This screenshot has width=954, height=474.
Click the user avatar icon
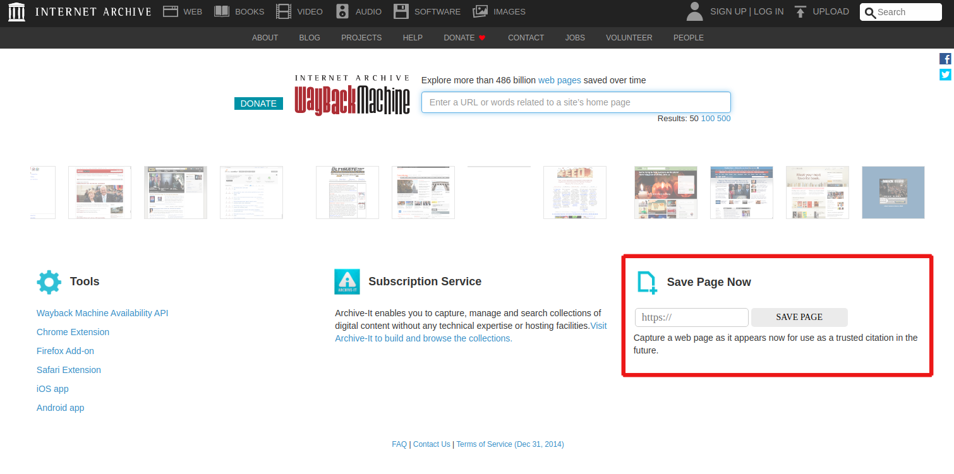pos(695,11)
